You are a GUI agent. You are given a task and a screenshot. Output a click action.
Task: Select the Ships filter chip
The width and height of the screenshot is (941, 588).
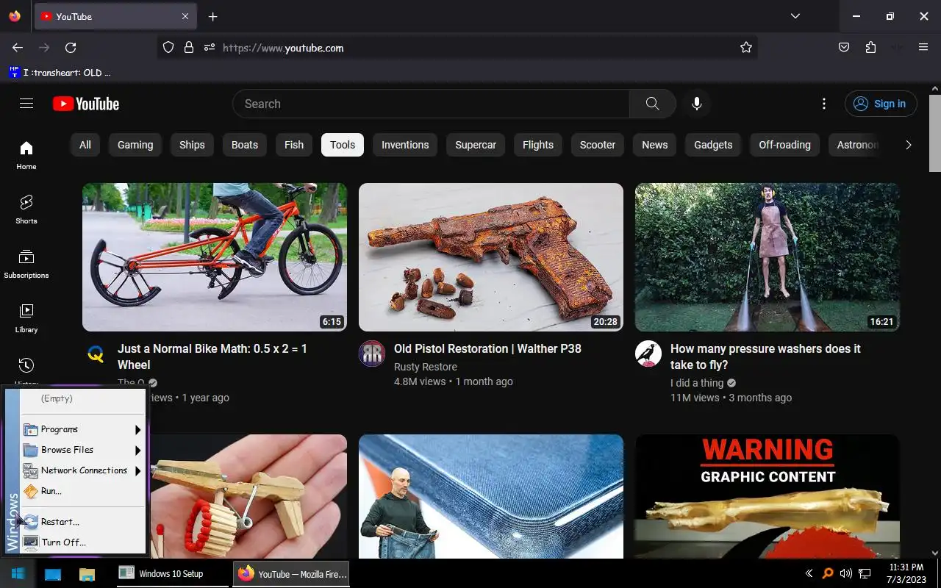192,145
